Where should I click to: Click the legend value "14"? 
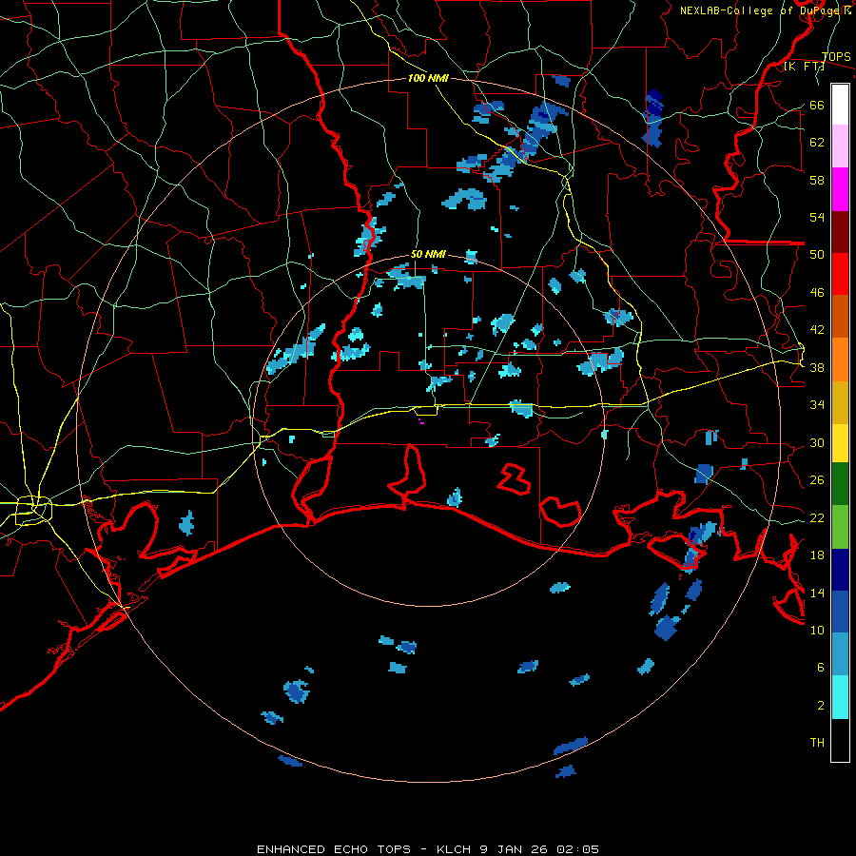point(817,593)
